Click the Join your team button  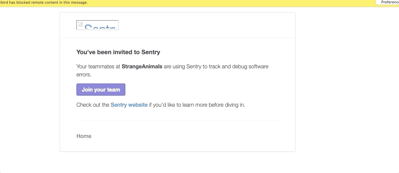coord(101,90)
